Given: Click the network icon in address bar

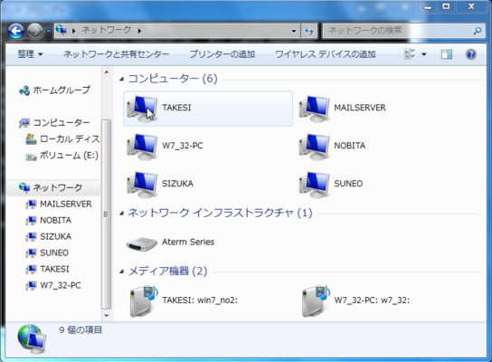Looking at the screenshot, I should coord(61,30).
